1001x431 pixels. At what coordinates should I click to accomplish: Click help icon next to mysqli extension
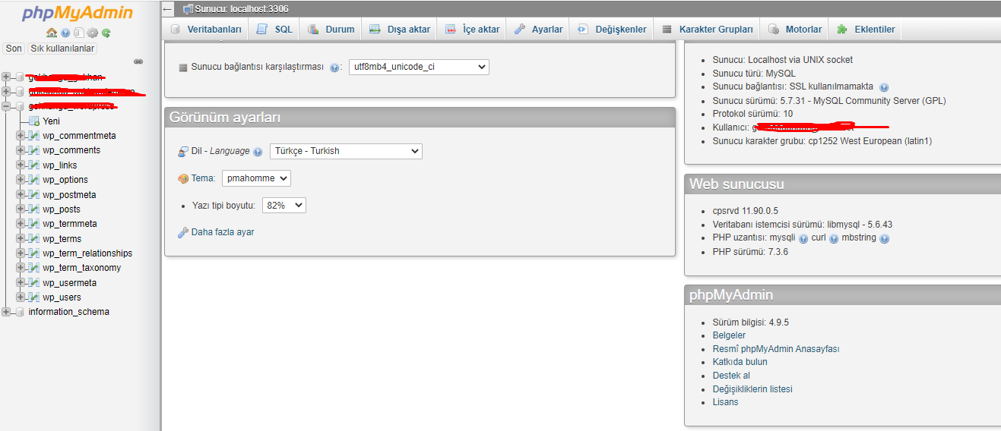click(x=803, y=238)
